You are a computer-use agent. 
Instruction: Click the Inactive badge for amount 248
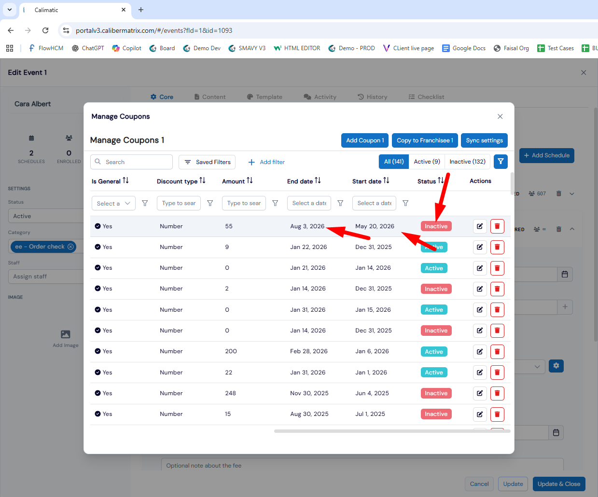point(436,393)
